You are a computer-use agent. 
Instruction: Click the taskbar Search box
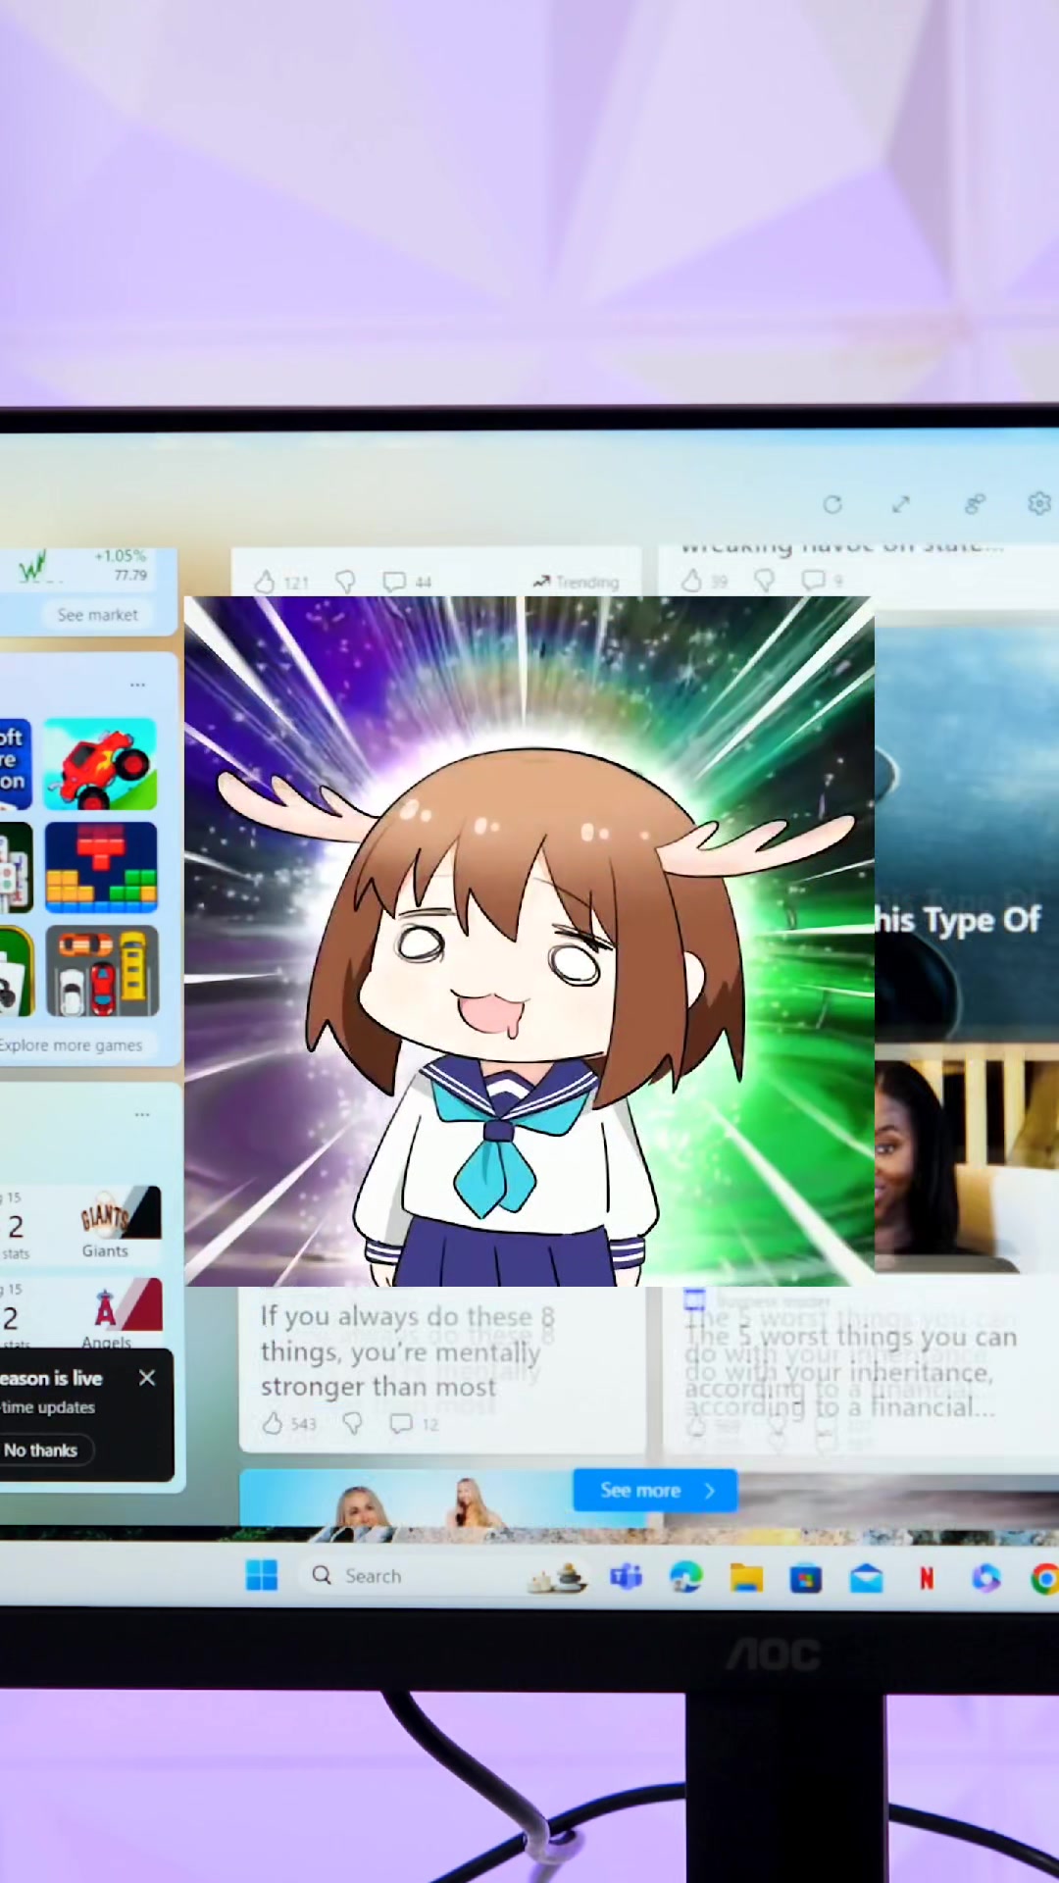pyautogui.click(x=446, y=1576)
